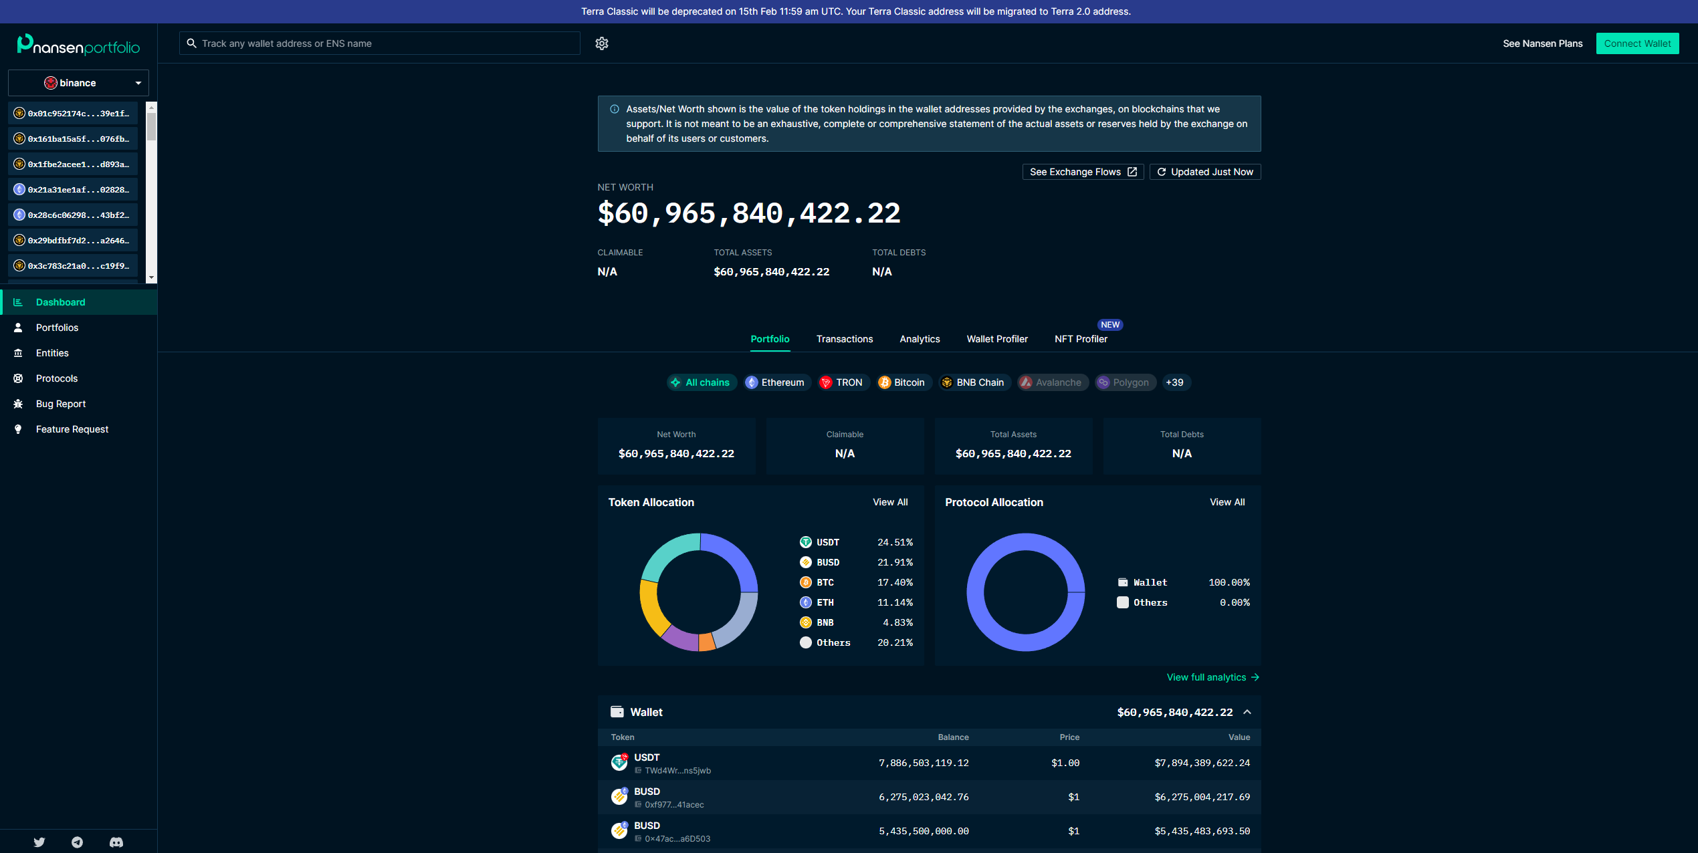Click the Feature Request lightbulb icon

click(x=18, y=429)
